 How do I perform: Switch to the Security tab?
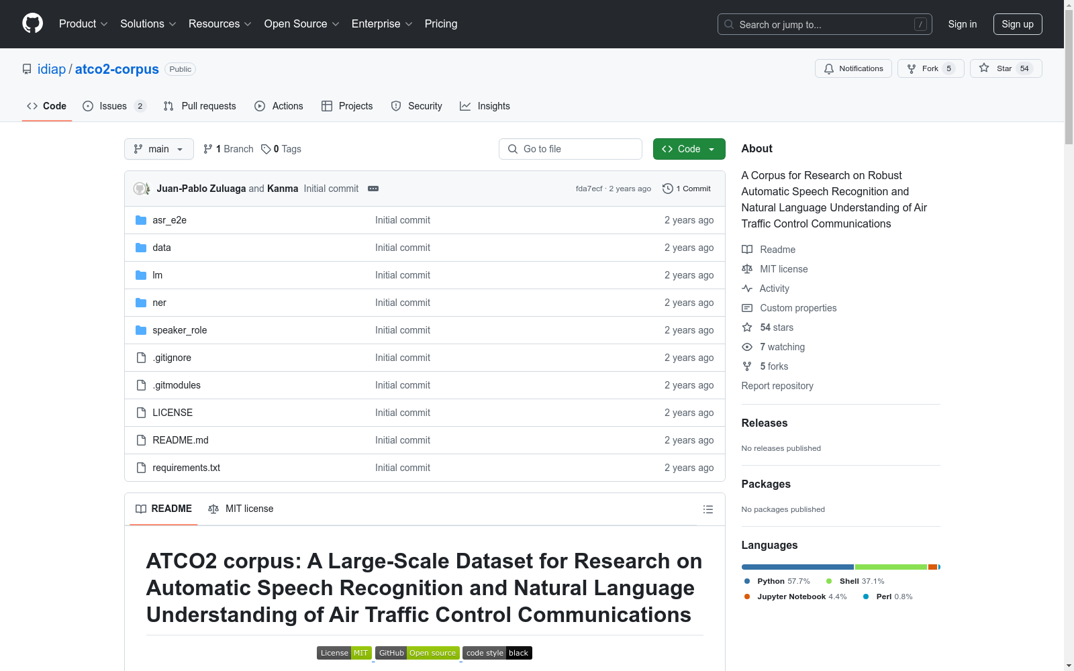coord(416,106)
